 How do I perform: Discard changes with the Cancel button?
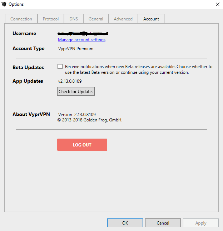163,223
